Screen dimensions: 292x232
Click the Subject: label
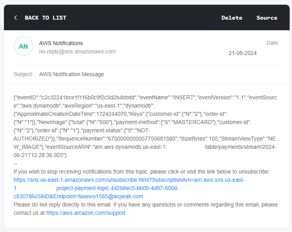(x=24, y=74)
